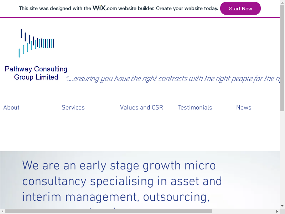Click the Pathway Consulting Group Limited name
The width and height of the screenshot is (285, 214).
point(36,73)
